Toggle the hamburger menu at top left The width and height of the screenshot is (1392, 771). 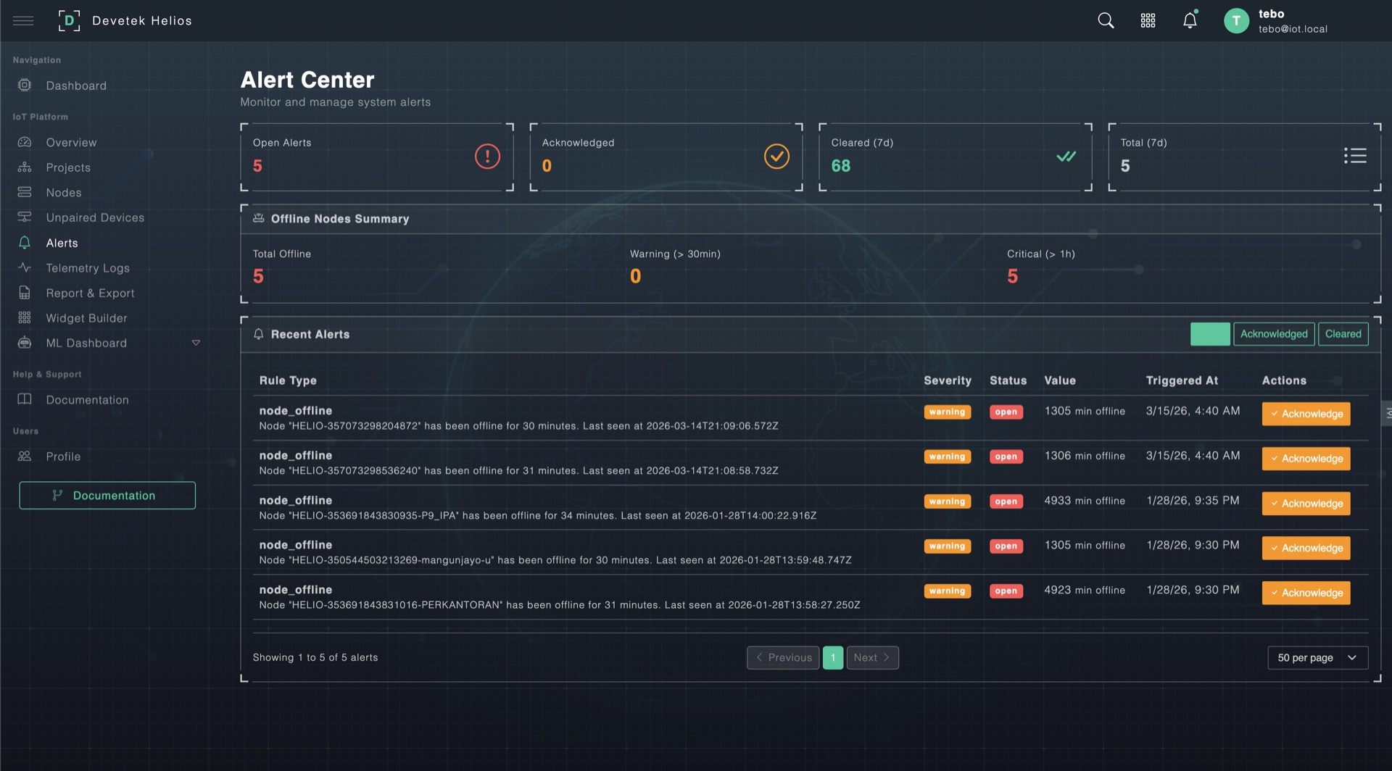[23, 20]
